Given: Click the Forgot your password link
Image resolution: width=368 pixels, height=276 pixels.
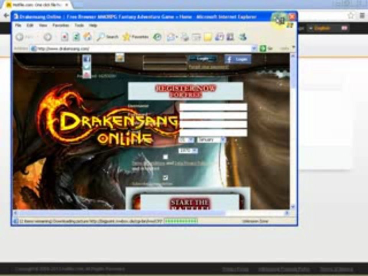Looking at the screenshot, I should click(x=209, y=67).
